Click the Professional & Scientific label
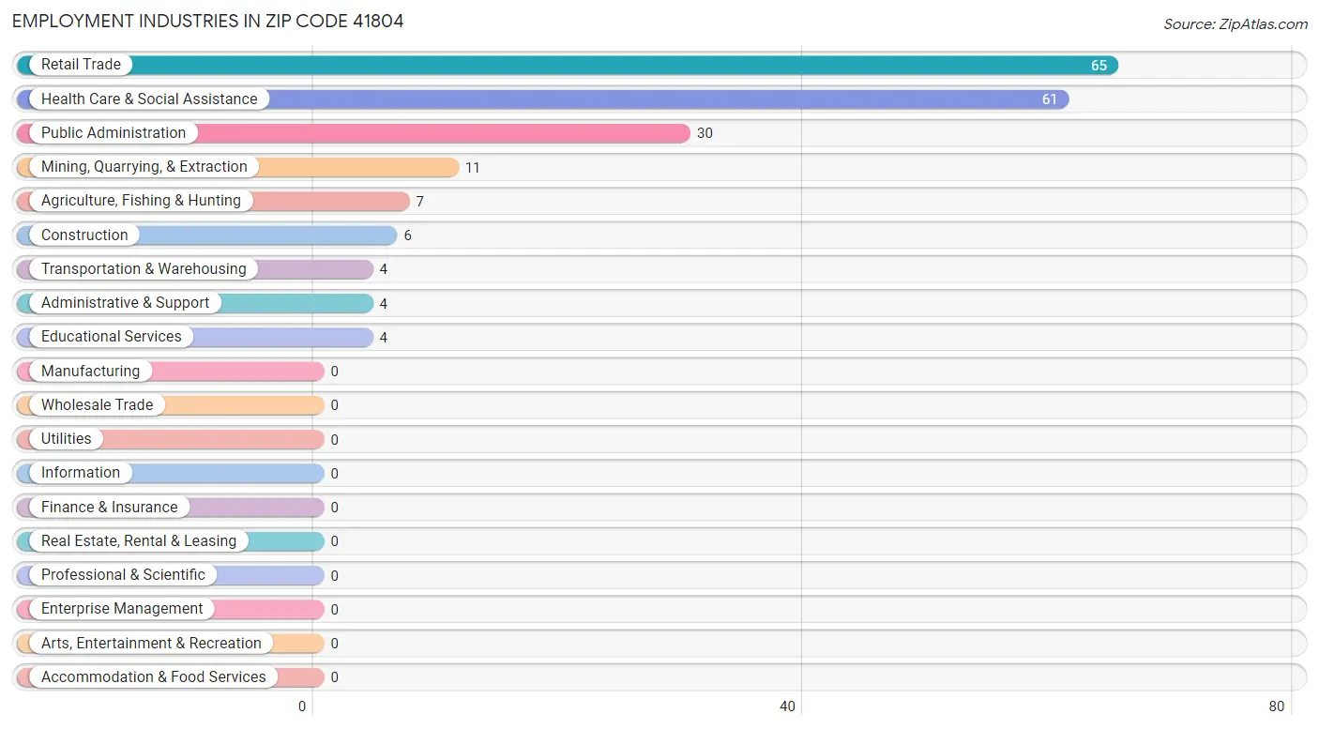Viewport: 1319px width, 729px height. (123, 574)
